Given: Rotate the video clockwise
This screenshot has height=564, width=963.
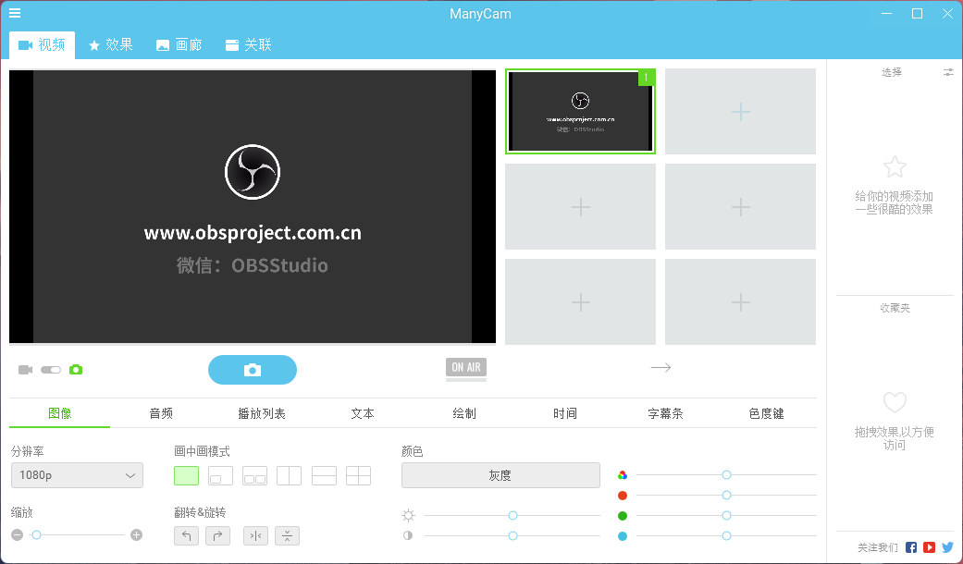Looking at the screenshot, I should (217, 535).
